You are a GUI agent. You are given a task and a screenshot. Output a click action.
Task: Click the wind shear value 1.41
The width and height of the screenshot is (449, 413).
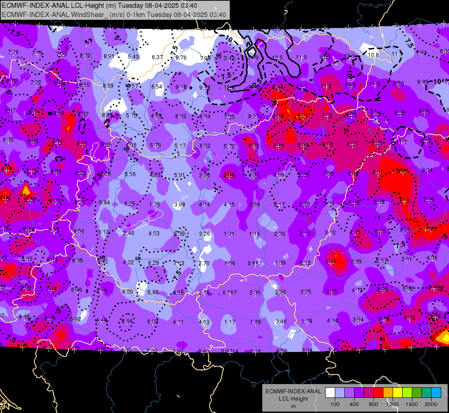(331, 262)
